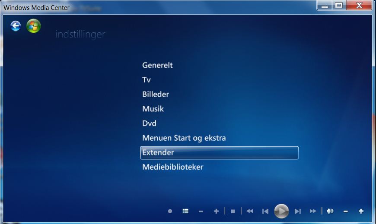Skip to previous track button

[x=265, y=211]
